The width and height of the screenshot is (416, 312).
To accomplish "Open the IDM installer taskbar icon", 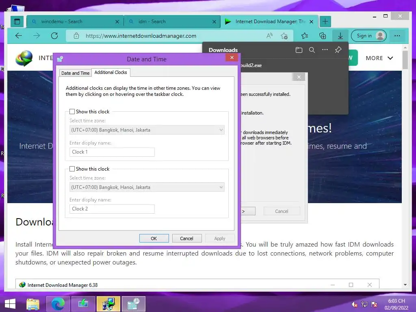I will pyautogui.click(x=108, y=304).
